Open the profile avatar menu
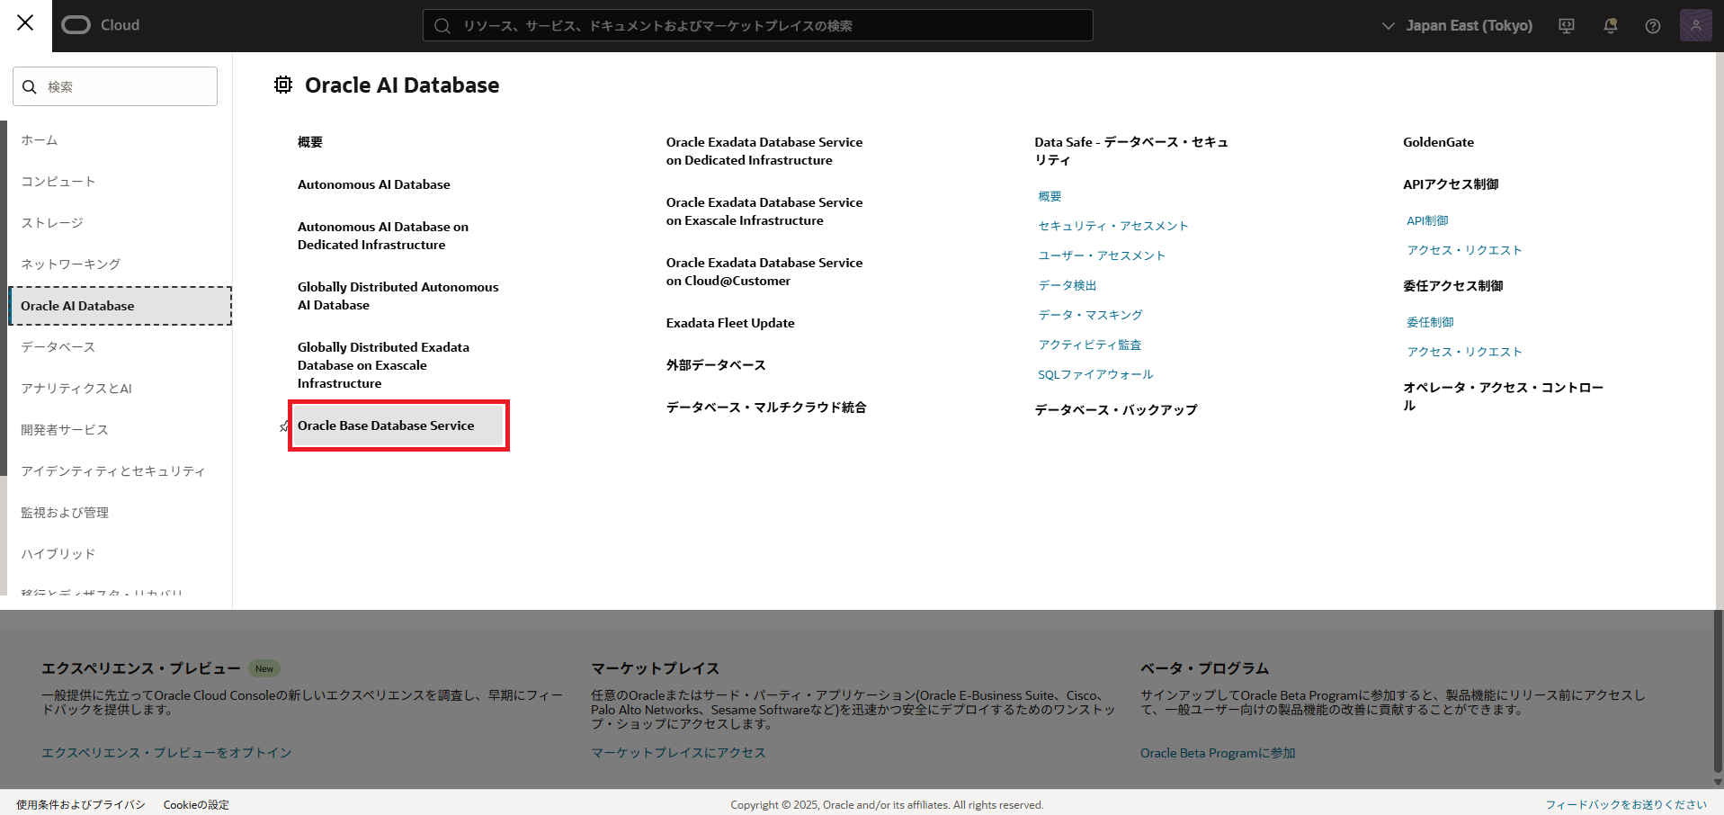The width and height of the screenshot is (1724, 815). tap(1695, 25)
